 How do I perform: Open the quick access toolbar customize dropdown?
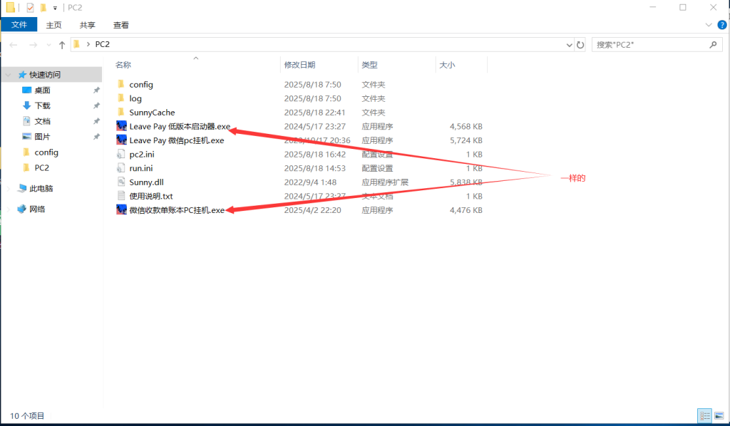click(x=55, y=8)
